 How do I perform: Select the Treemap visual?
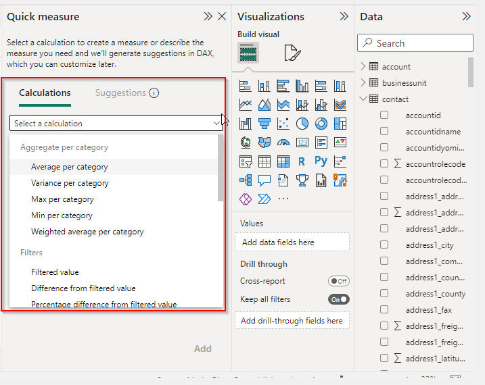(x=340, y=124)
